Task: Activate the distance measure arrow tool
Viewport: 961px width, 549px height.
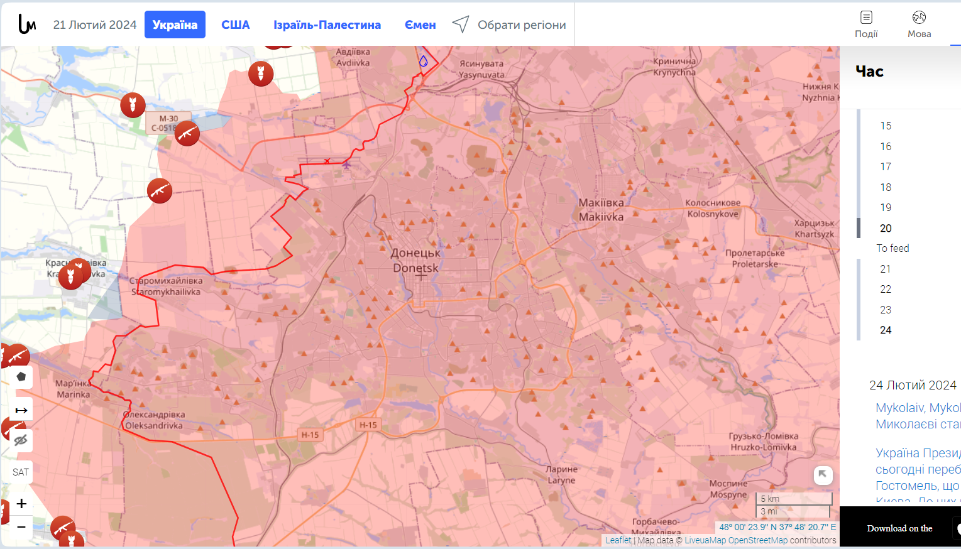Action: (x=21, y=410)
